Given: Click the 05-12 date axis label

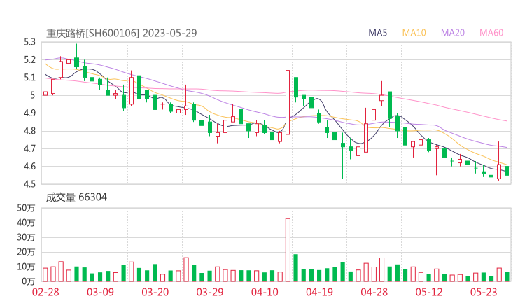Looking at the screenshot, I should tap(429, 292).
